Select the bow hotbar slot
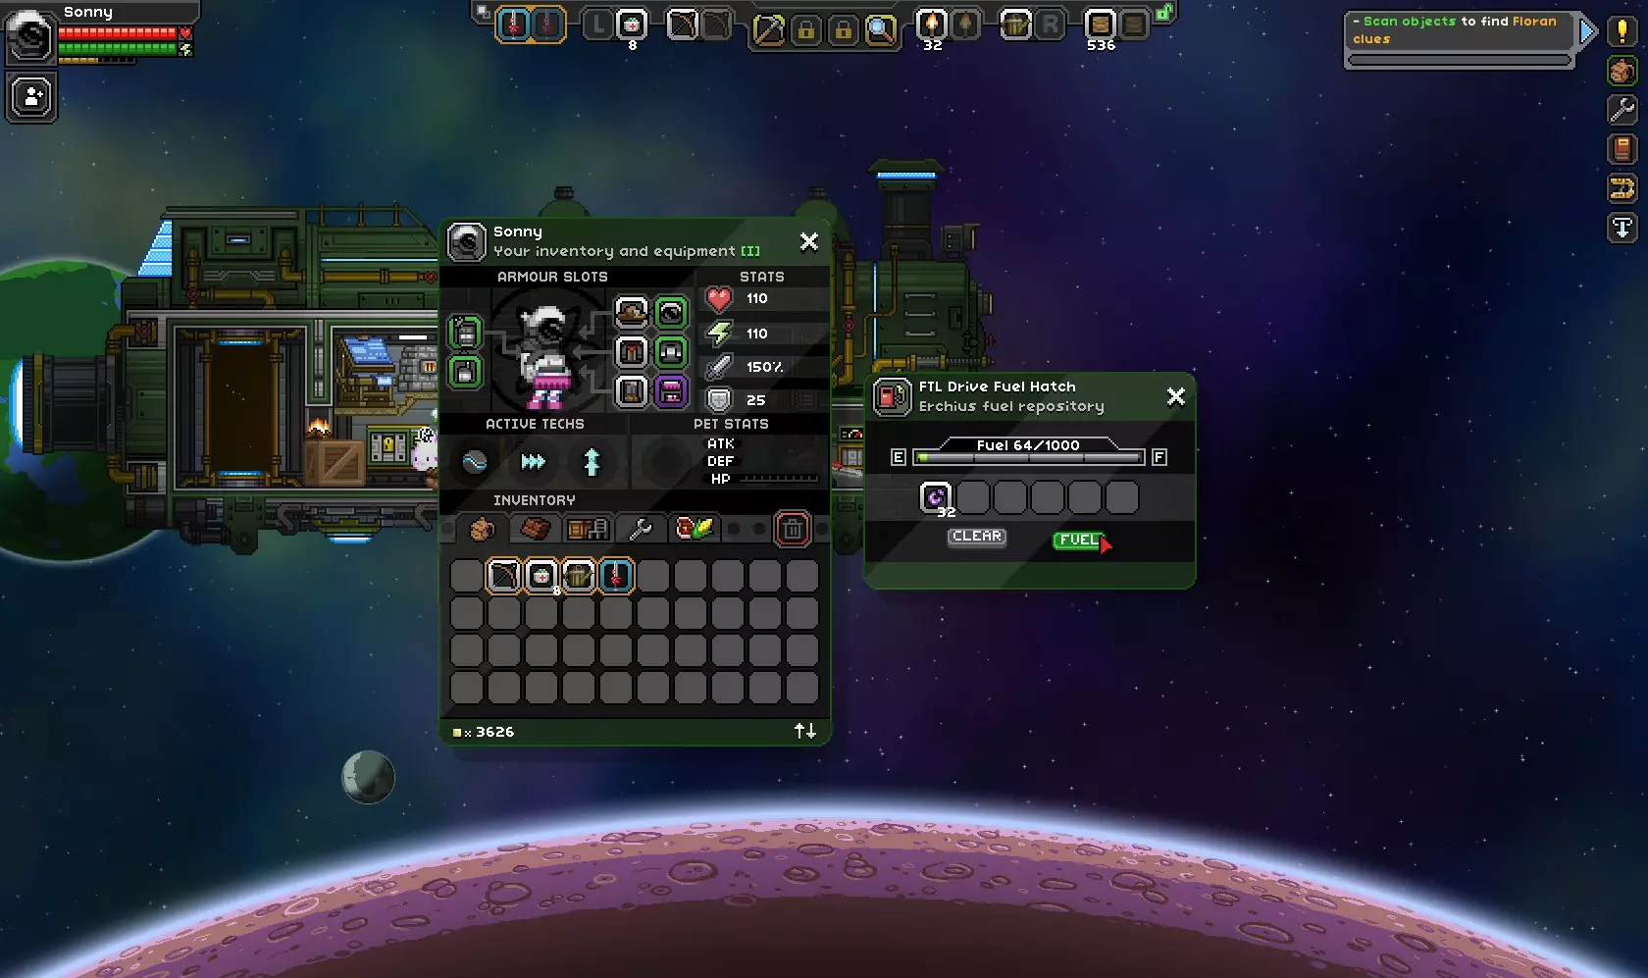The height and width of the screenshot is (978, 1648). coord(682,25)
